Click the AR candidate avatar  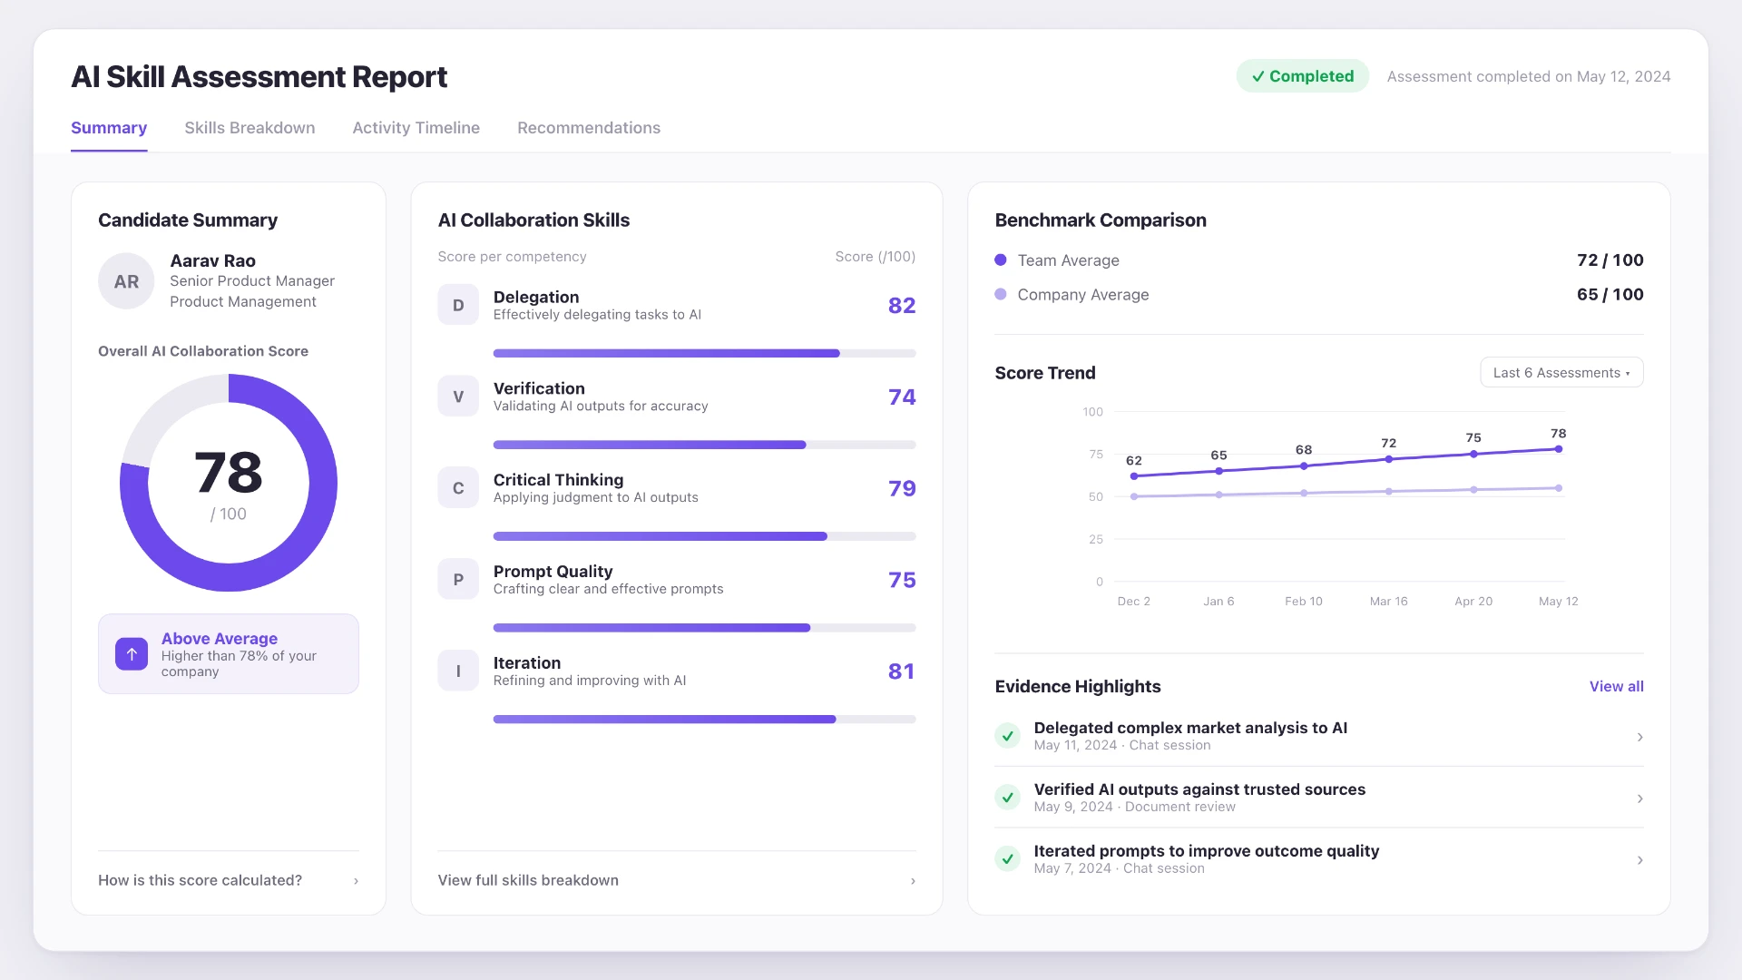coord(126,281)
